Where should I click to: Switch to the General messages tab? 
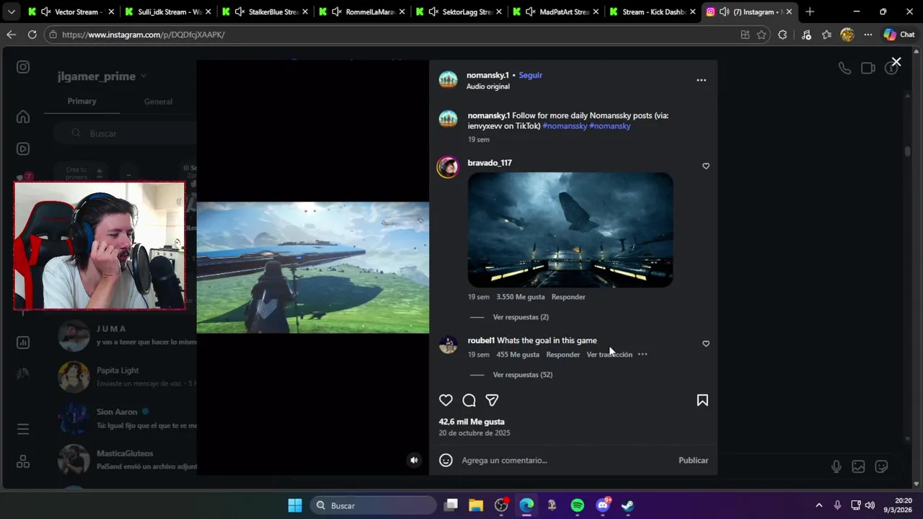point(158,102)
